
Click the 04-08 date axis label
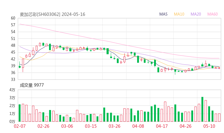point(138,126)
